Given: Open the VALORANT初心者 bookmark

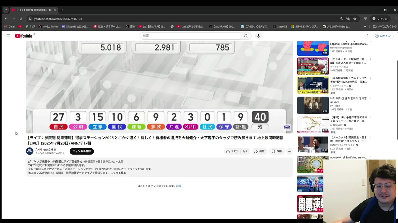Looking at the screenshot, I should pyautogui.click(x=223, y=27).
